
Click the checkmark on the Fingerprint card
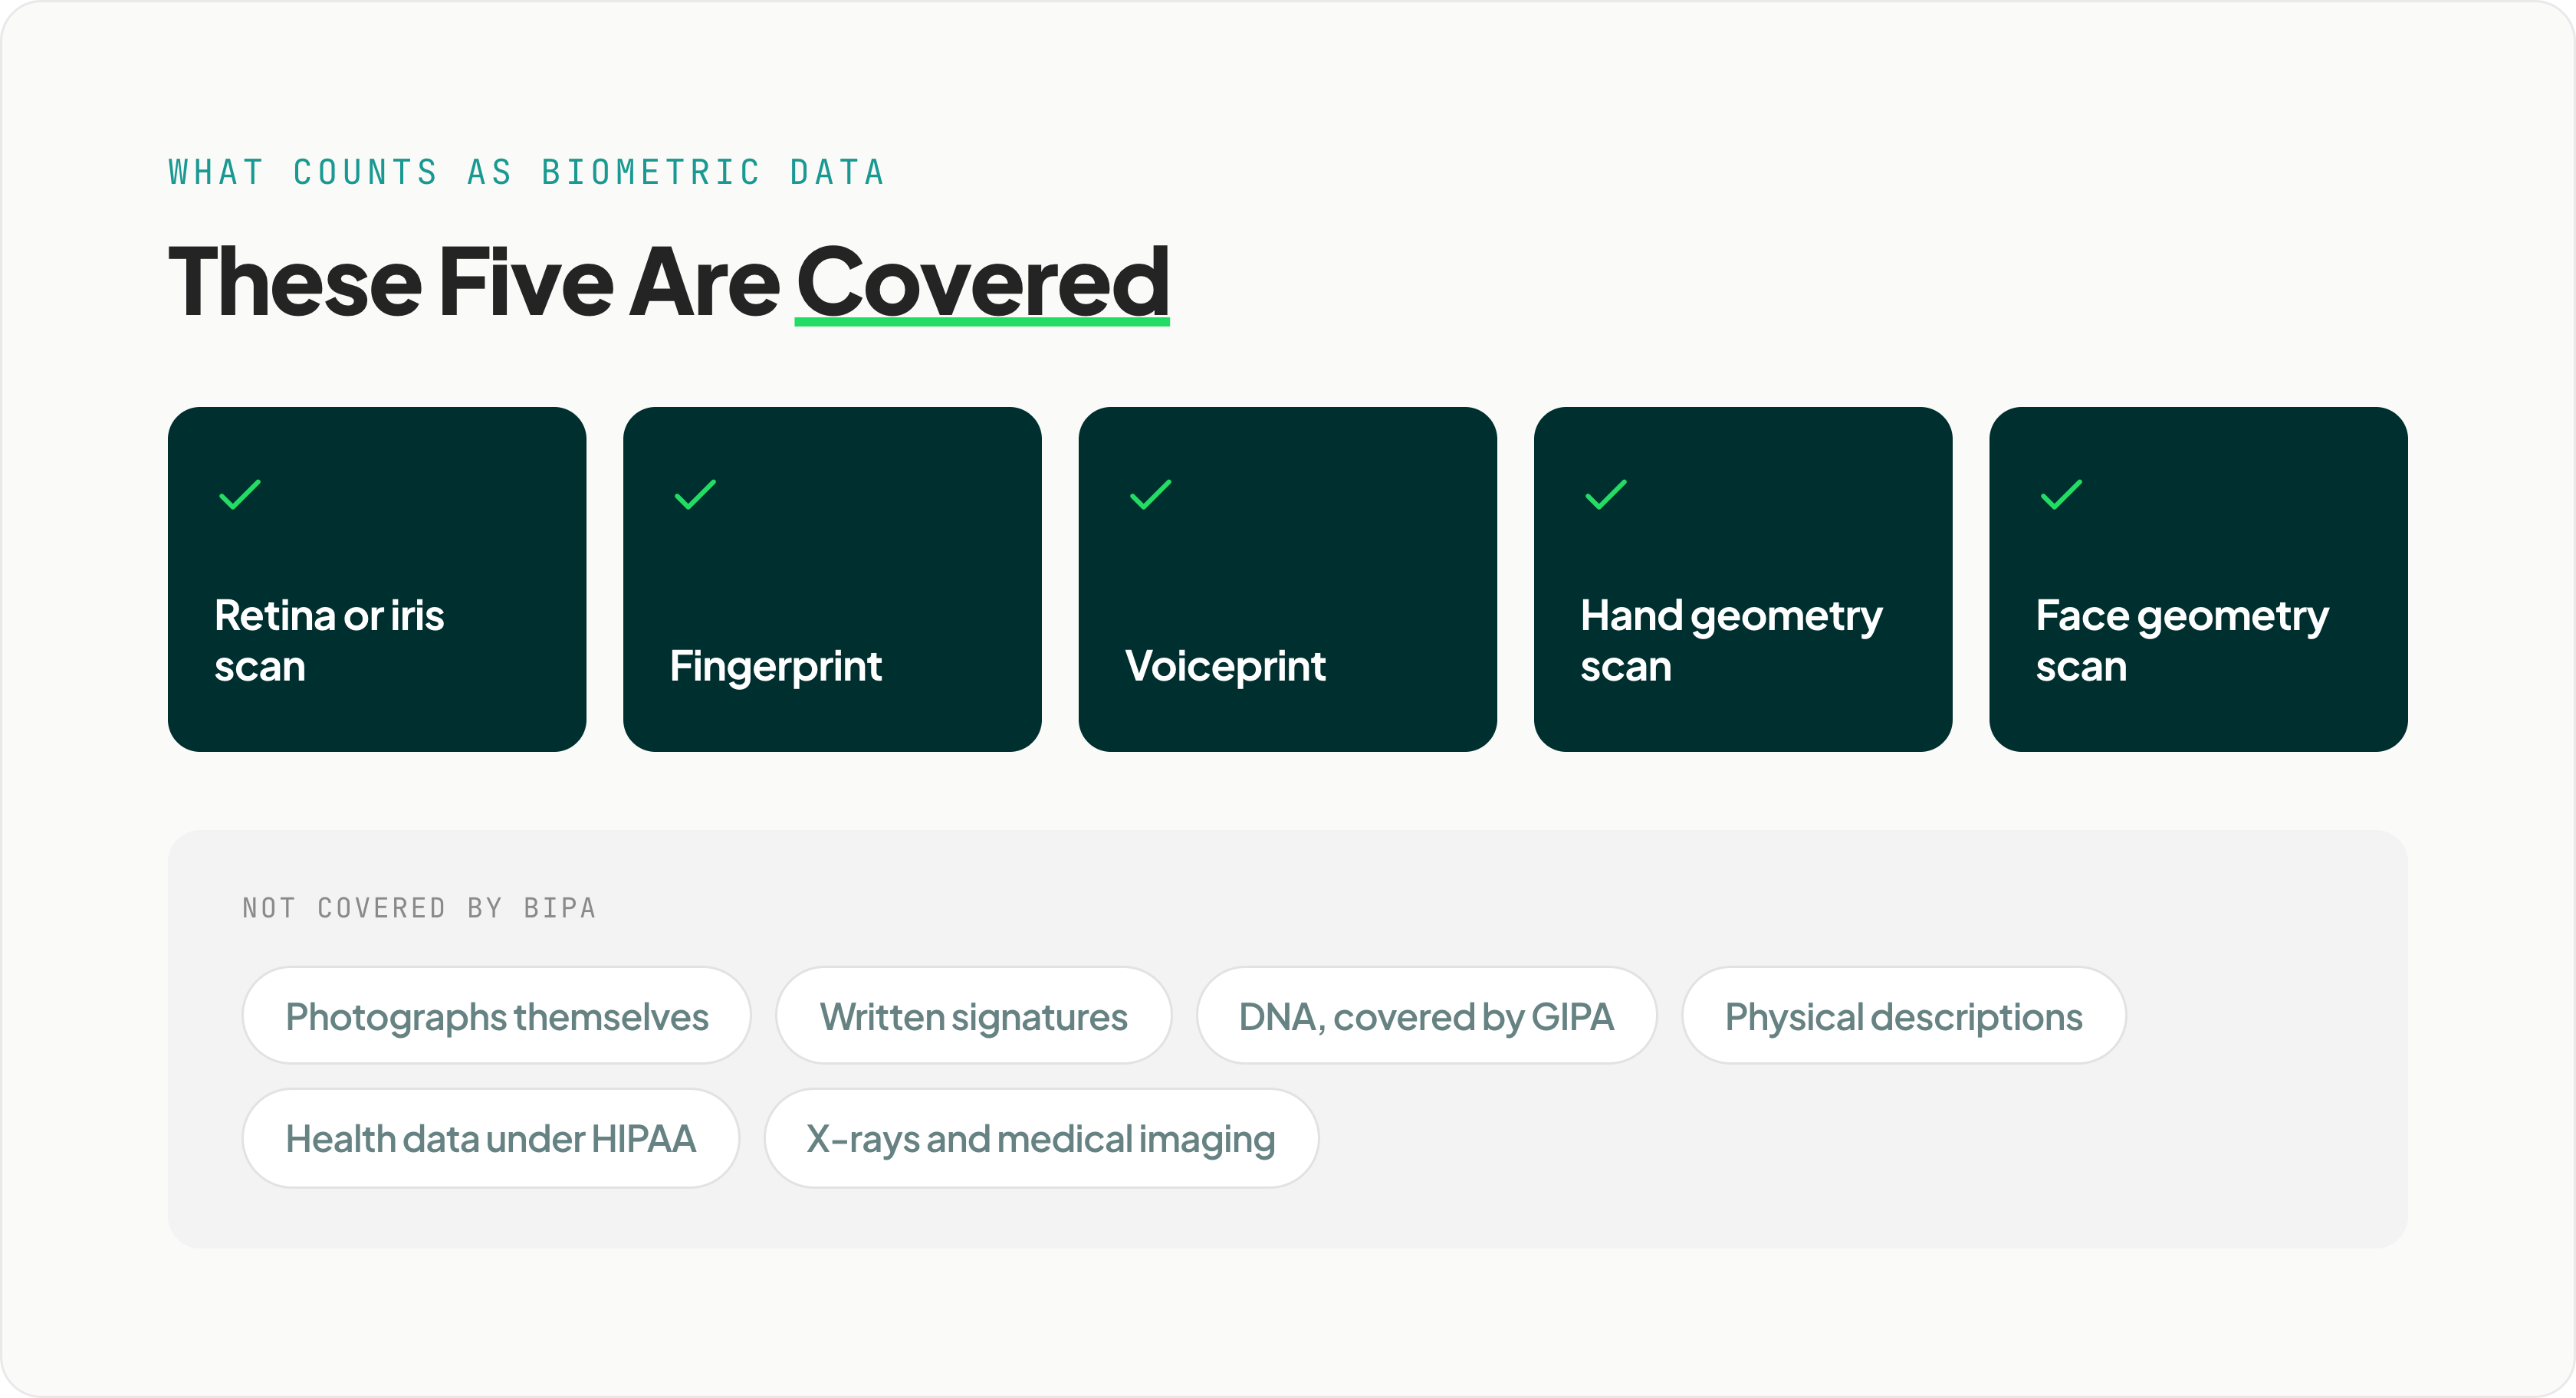click(x=695, y=494)
